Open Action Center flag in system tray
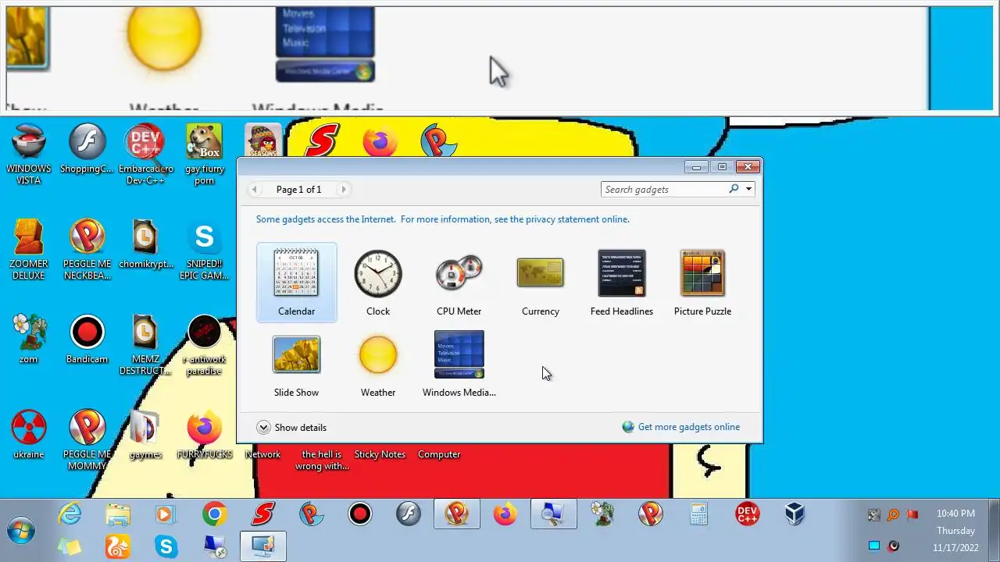This screenshot has height=562, width=1000. click(x=912, y=514)
